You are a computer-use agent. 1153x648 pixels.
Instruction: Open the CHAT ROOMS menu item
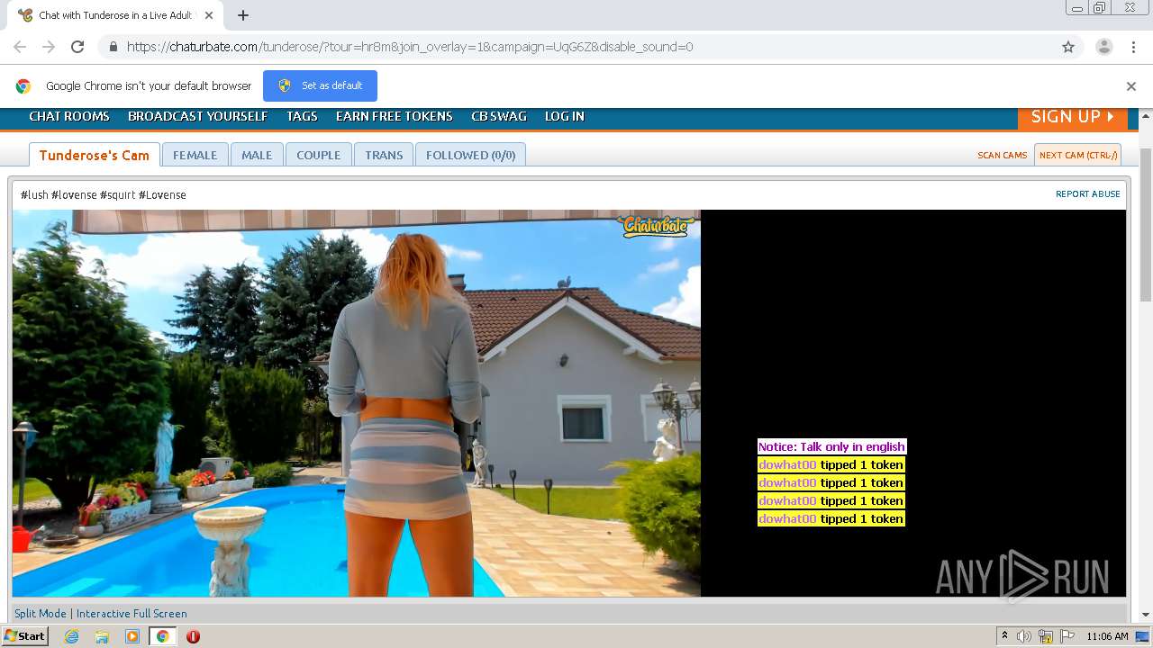[x=69, y=116]
